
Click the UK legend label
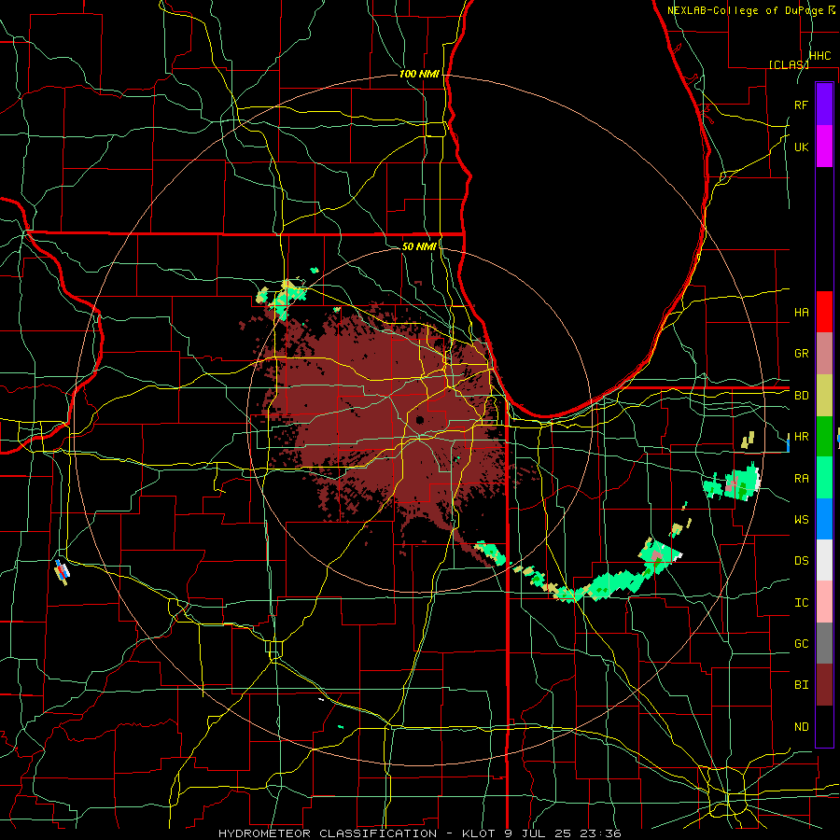802,147
